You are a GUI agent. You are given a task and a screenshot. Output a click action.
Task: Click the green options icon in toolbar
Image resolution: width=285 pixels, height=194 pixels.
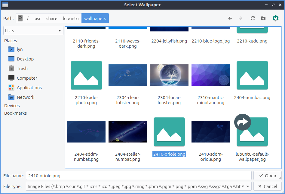[x=275, y=18]
